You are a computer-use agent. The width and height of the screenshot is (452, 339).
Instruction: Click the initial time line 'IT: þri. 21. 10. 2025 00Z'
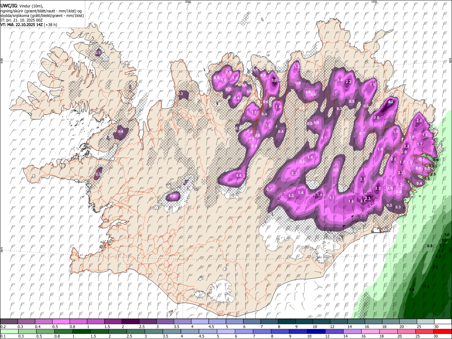pos(22,20)
